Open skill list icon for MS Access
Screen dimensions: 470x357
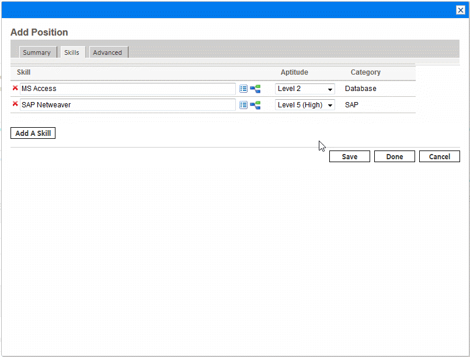coord(243,89)
